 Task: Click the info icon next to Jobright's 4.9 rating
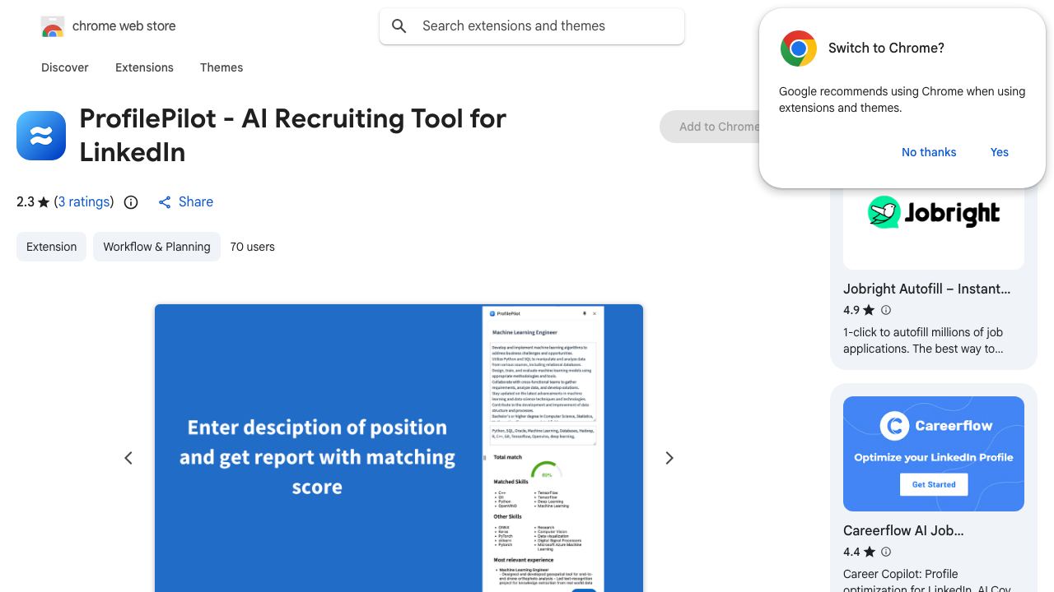(x=886, y=310)
